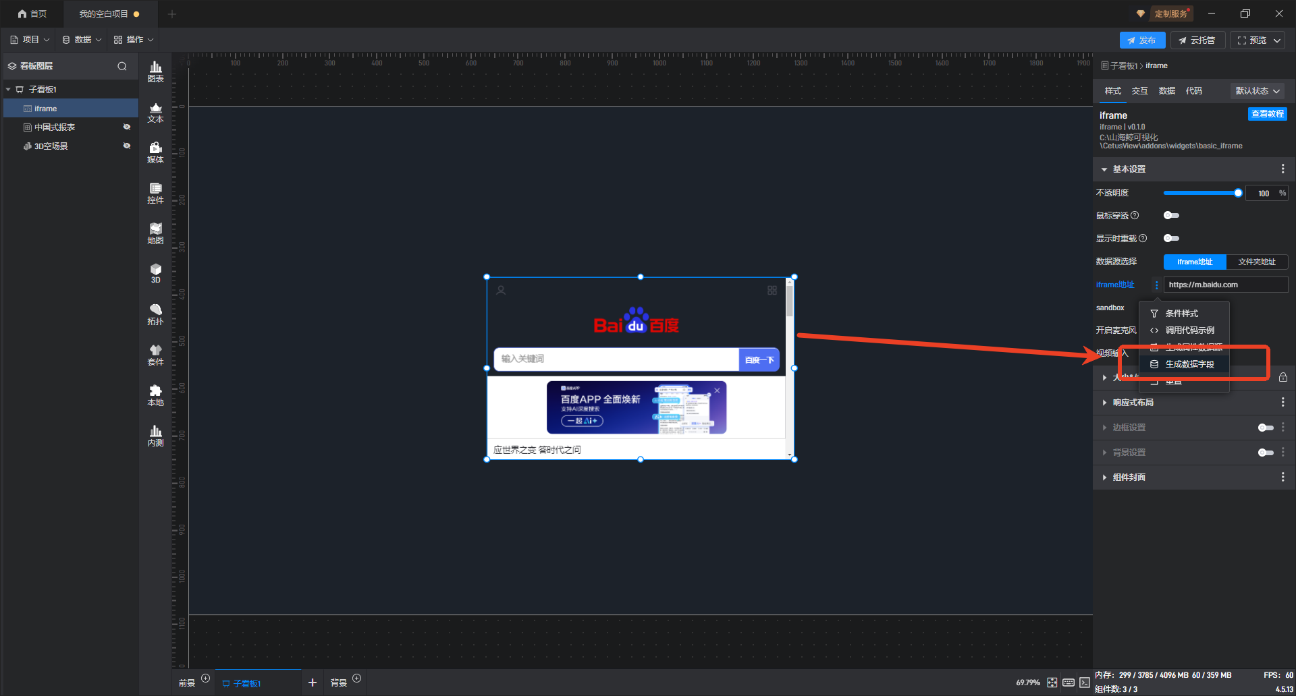This screenshot has width=1296, height=696.
Task: Open the 媒体 media components panel
Action: 155,152
